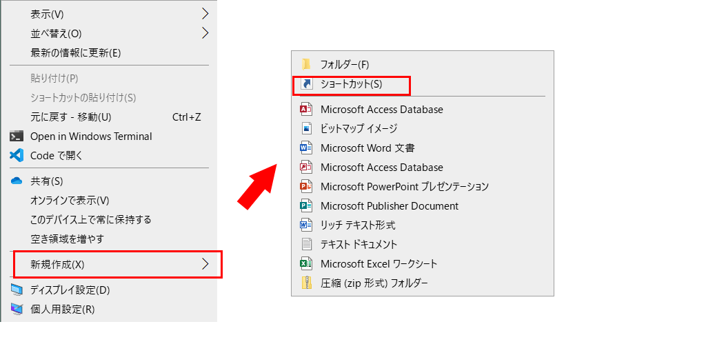The height and width of the screenshot is (353, 706).
Task: Expand the 表示(V) submenu arrow
Action: click(205, 14)
